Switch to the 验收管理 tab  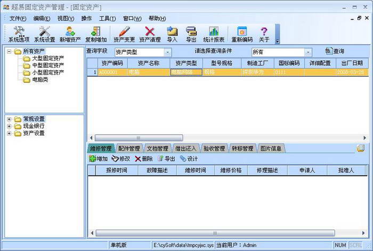pos(214,149)
